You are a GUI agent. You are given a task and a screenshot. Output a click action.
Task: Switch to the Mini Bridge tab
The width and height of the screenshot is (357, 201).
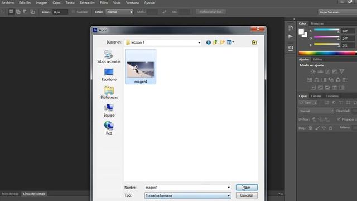pyautogui.click(x=10, y=194)
